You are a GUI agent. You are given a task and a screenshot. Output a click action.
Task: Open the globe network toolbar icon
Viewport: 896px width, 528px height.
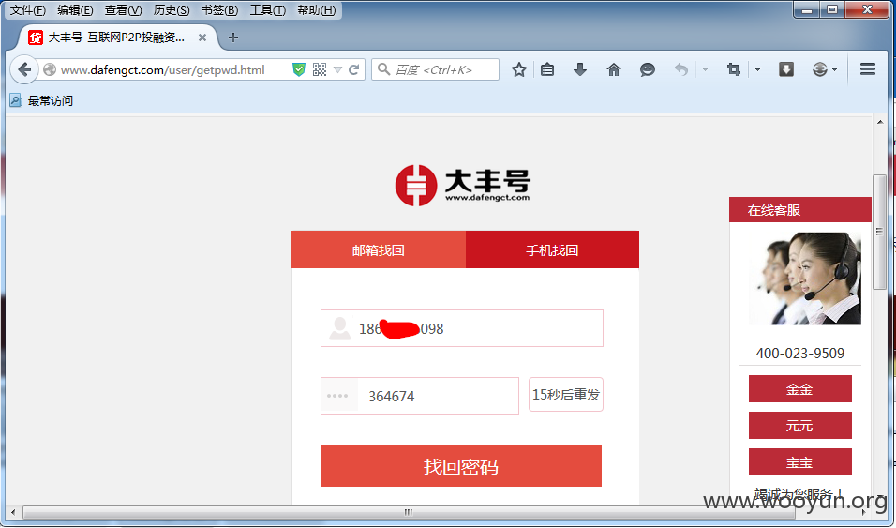[820, 69]
